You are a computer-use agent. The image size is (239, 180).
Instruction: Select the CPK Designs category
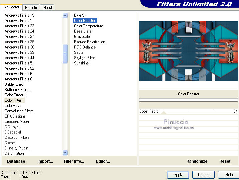[15, 116]
